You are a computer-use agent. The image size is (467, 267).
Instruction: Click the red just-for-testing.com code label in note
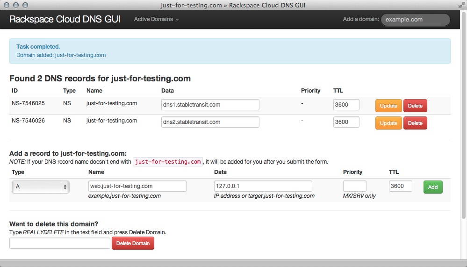tap(168, 162)
